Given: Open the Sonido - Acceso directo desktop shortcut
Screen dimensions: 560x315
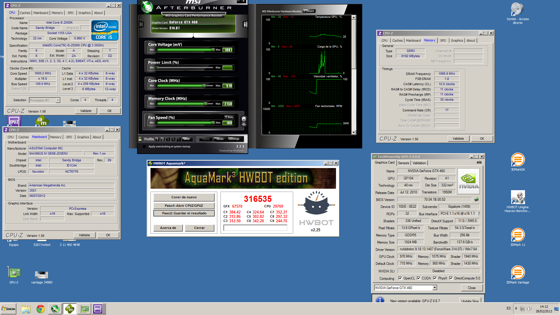Looking at the screenshot, I should point(517,13).
